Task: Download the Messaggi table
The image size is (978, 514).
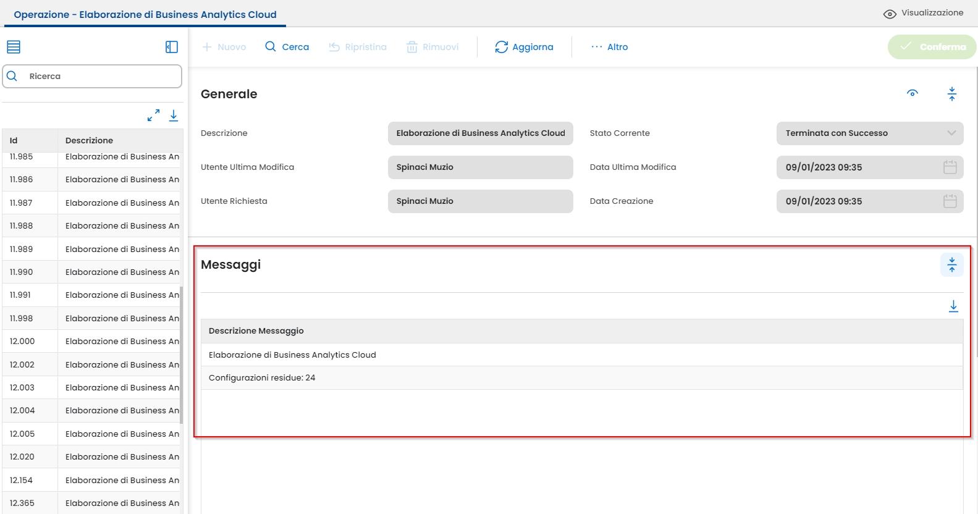Action: (953, 306)
